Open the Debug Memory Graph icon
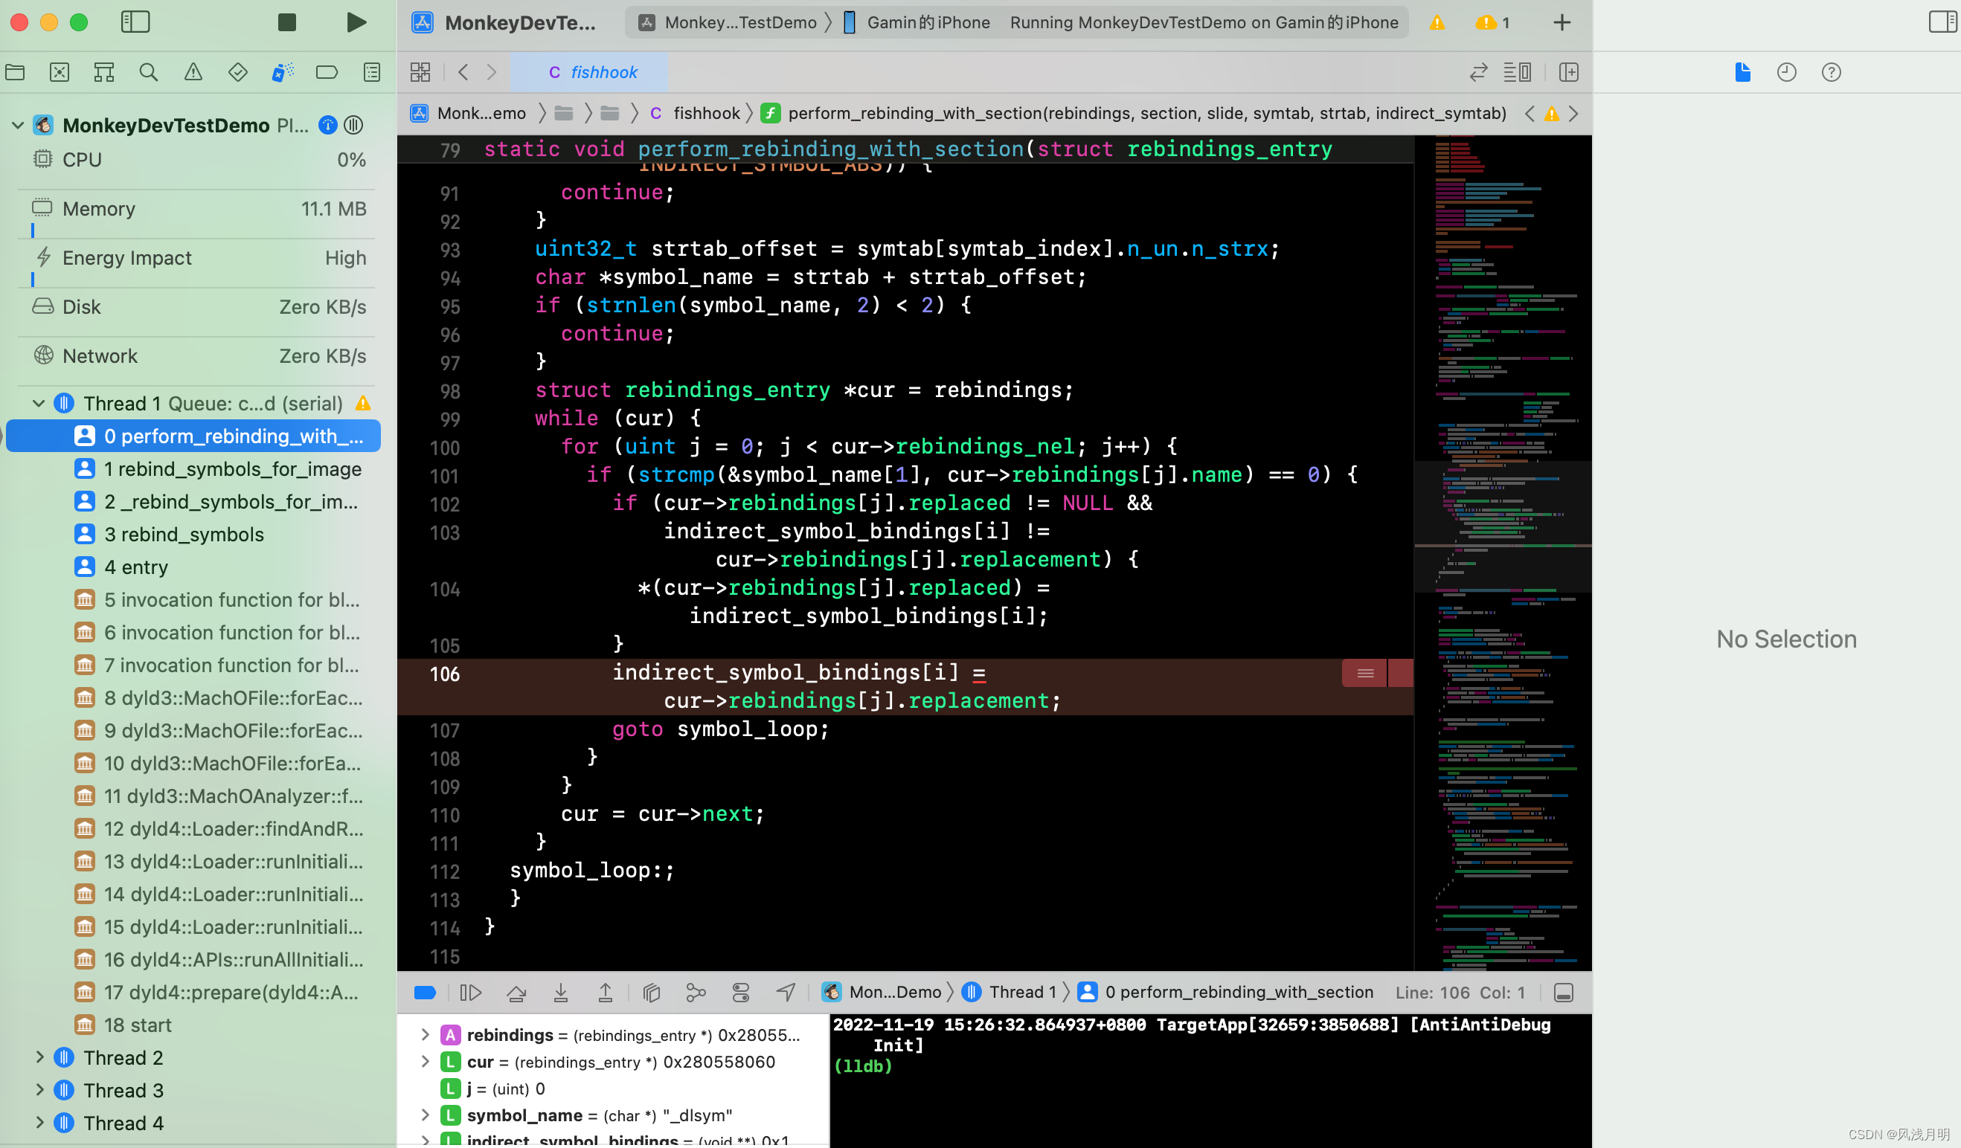The image size is (1961, 1148). pyautogui.click(x=696, y=993)
